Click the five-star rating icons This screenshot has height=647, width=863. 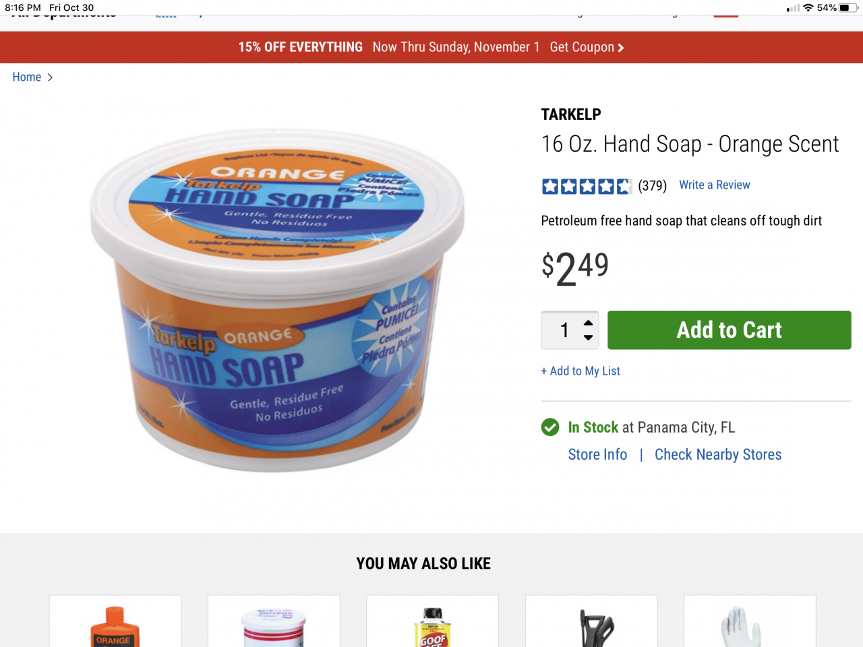587,186
